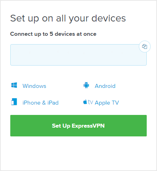This screenshot has width=157, height=171.
Task: Open the iPhone & iPad setup link
Action: tap(40, 103)
